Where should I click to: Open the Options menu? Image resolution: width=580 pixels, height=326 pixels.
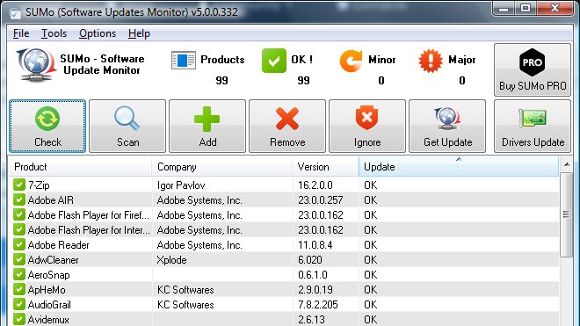click(98, 33)
